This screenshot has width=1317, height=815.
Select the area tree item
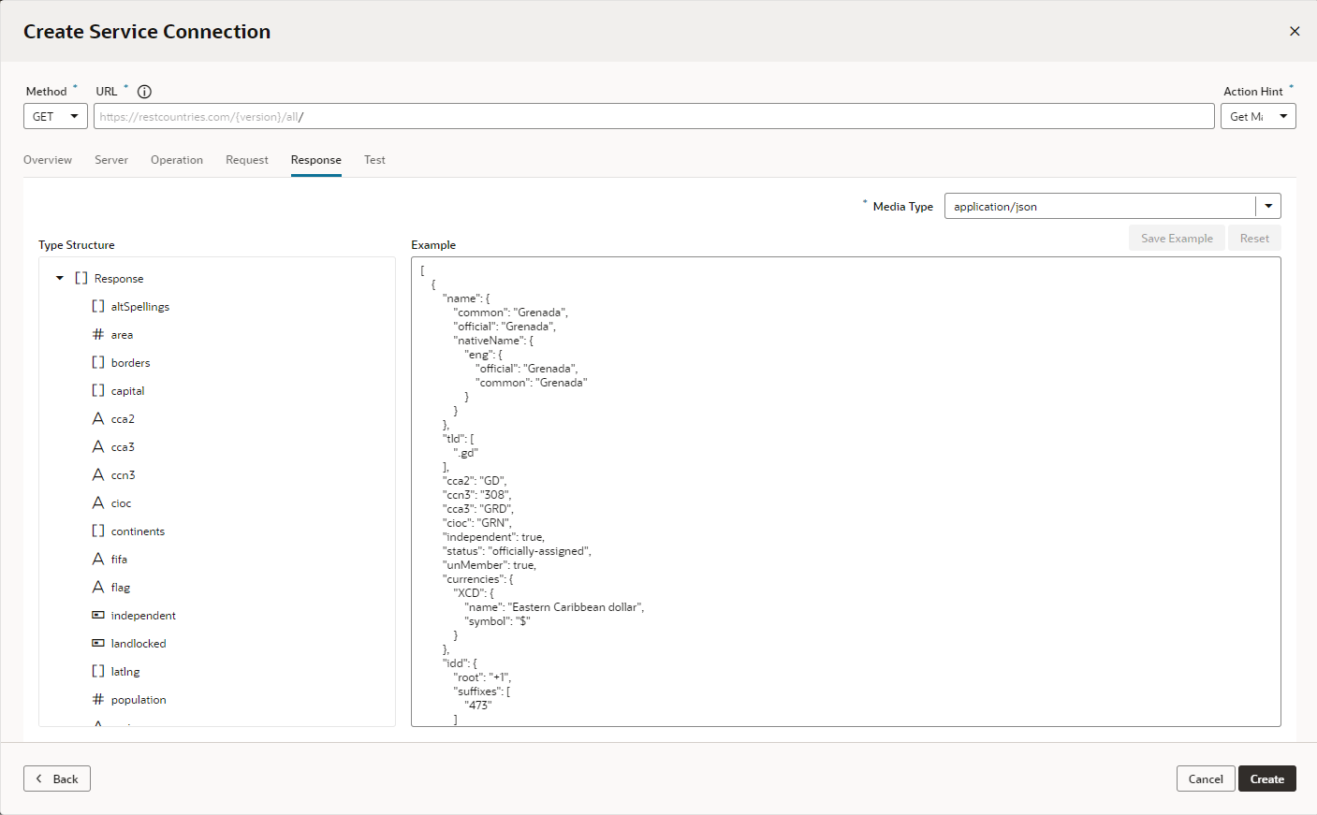coord(122,335)
